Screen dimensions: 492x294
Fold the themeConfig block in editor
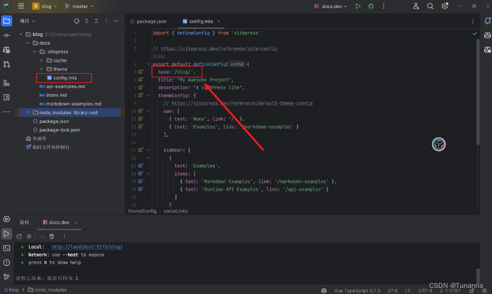pyautogui.click(x=149, y=95)
